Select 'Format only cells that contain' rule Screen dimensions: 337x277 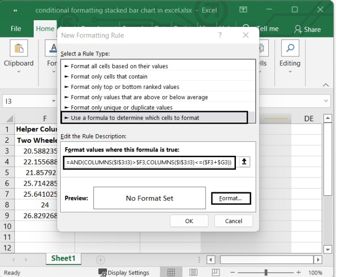click(x=109, y=76)
